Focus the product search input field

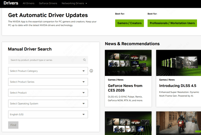pyautogui.click(x=45, y=60)
